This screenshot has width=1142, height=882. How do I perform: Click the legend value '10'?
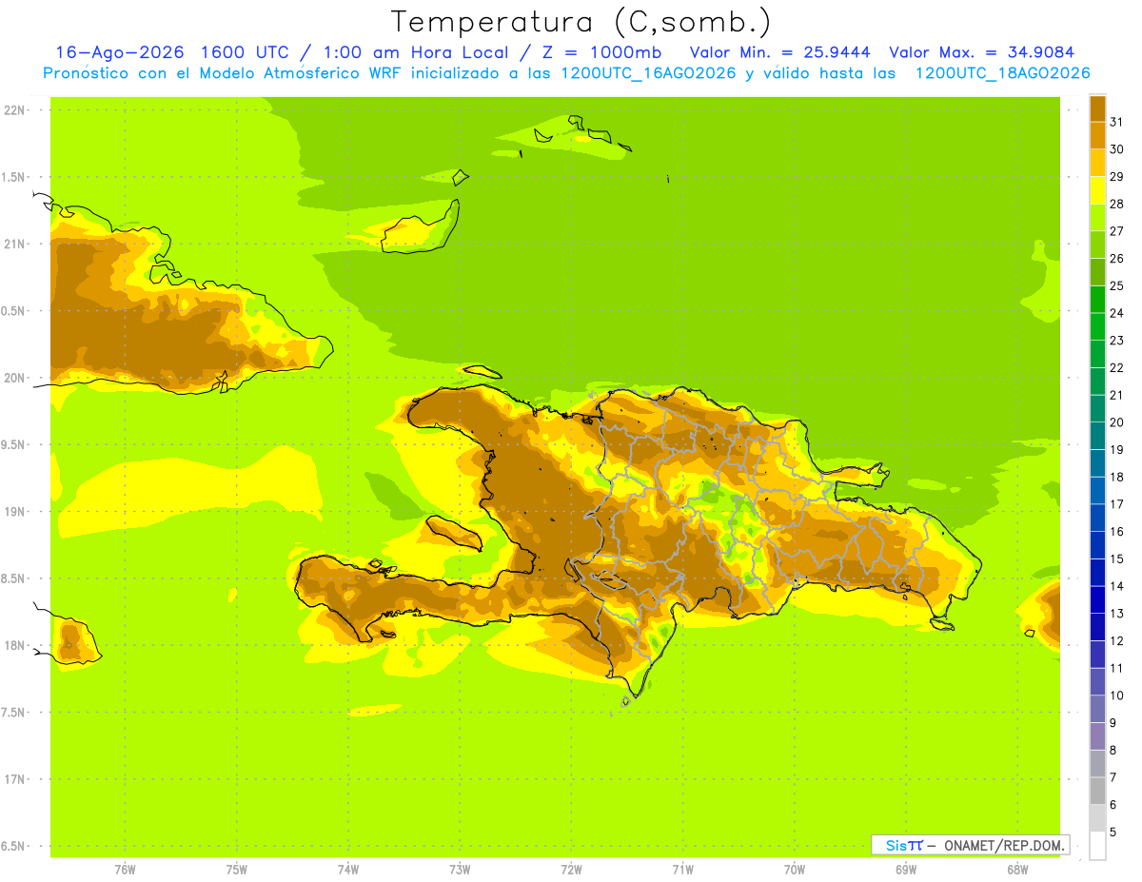1117,696
